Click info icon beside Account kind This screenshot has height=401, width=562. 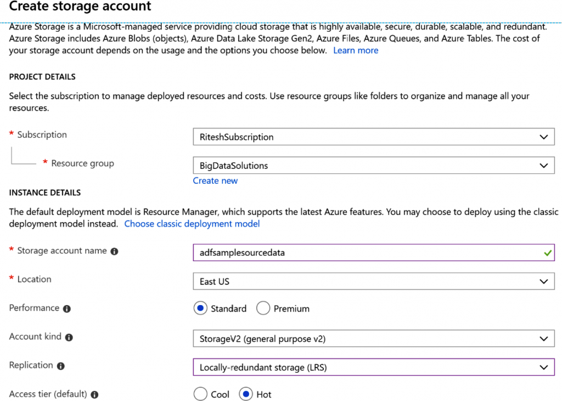tap(69, 337)
